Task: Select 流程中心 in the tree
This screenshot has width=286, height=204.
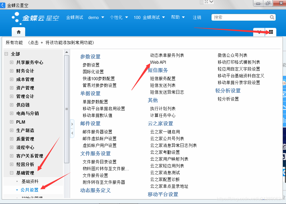Action: (25, 147)
